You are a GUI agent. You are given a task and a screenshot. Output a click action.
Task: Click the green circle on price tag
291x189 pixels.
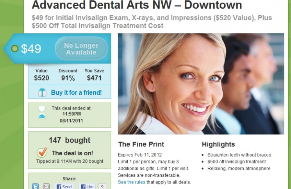tap(15, 49)
